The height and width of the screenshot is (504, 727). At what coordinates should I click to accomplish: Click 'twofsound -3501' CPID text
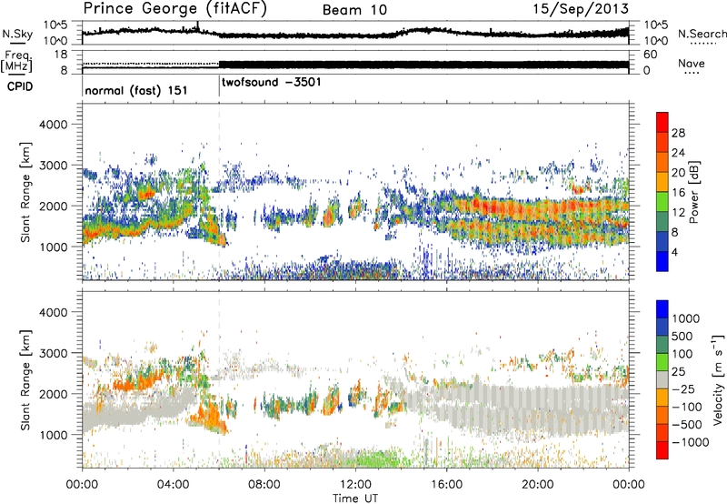pos(271,83)
